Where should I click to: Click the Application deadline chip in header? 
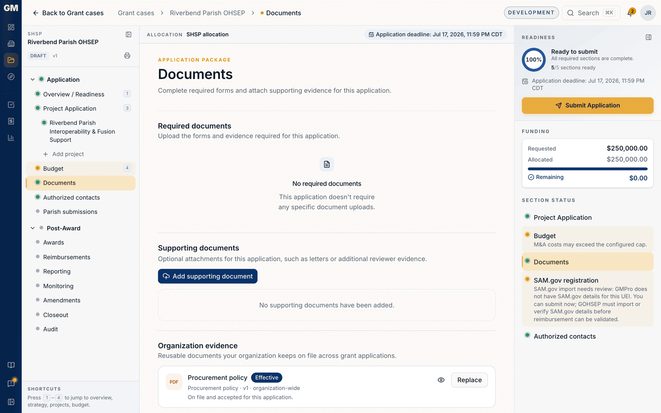point(436,35)
